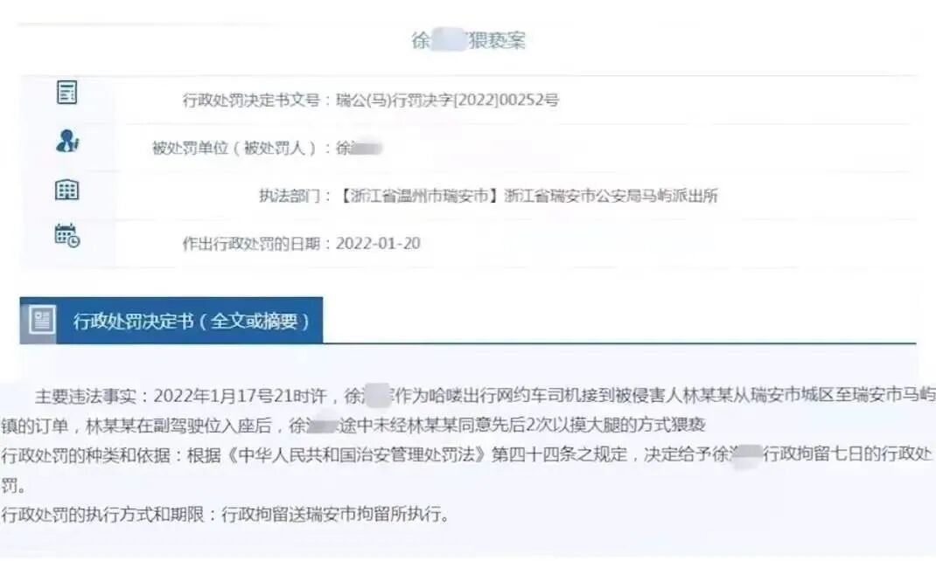Click the 《中华人民共和国治安管理处罚法》 law reference

pyautogui.click(x=353, y=455)
